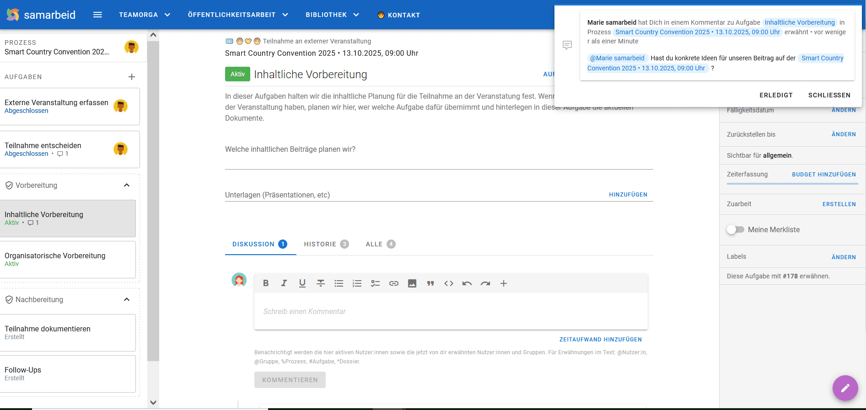Insert a link via editor toolbar
Screen dimensions: 866x410
pyautogui.click(x=394, y=283)
